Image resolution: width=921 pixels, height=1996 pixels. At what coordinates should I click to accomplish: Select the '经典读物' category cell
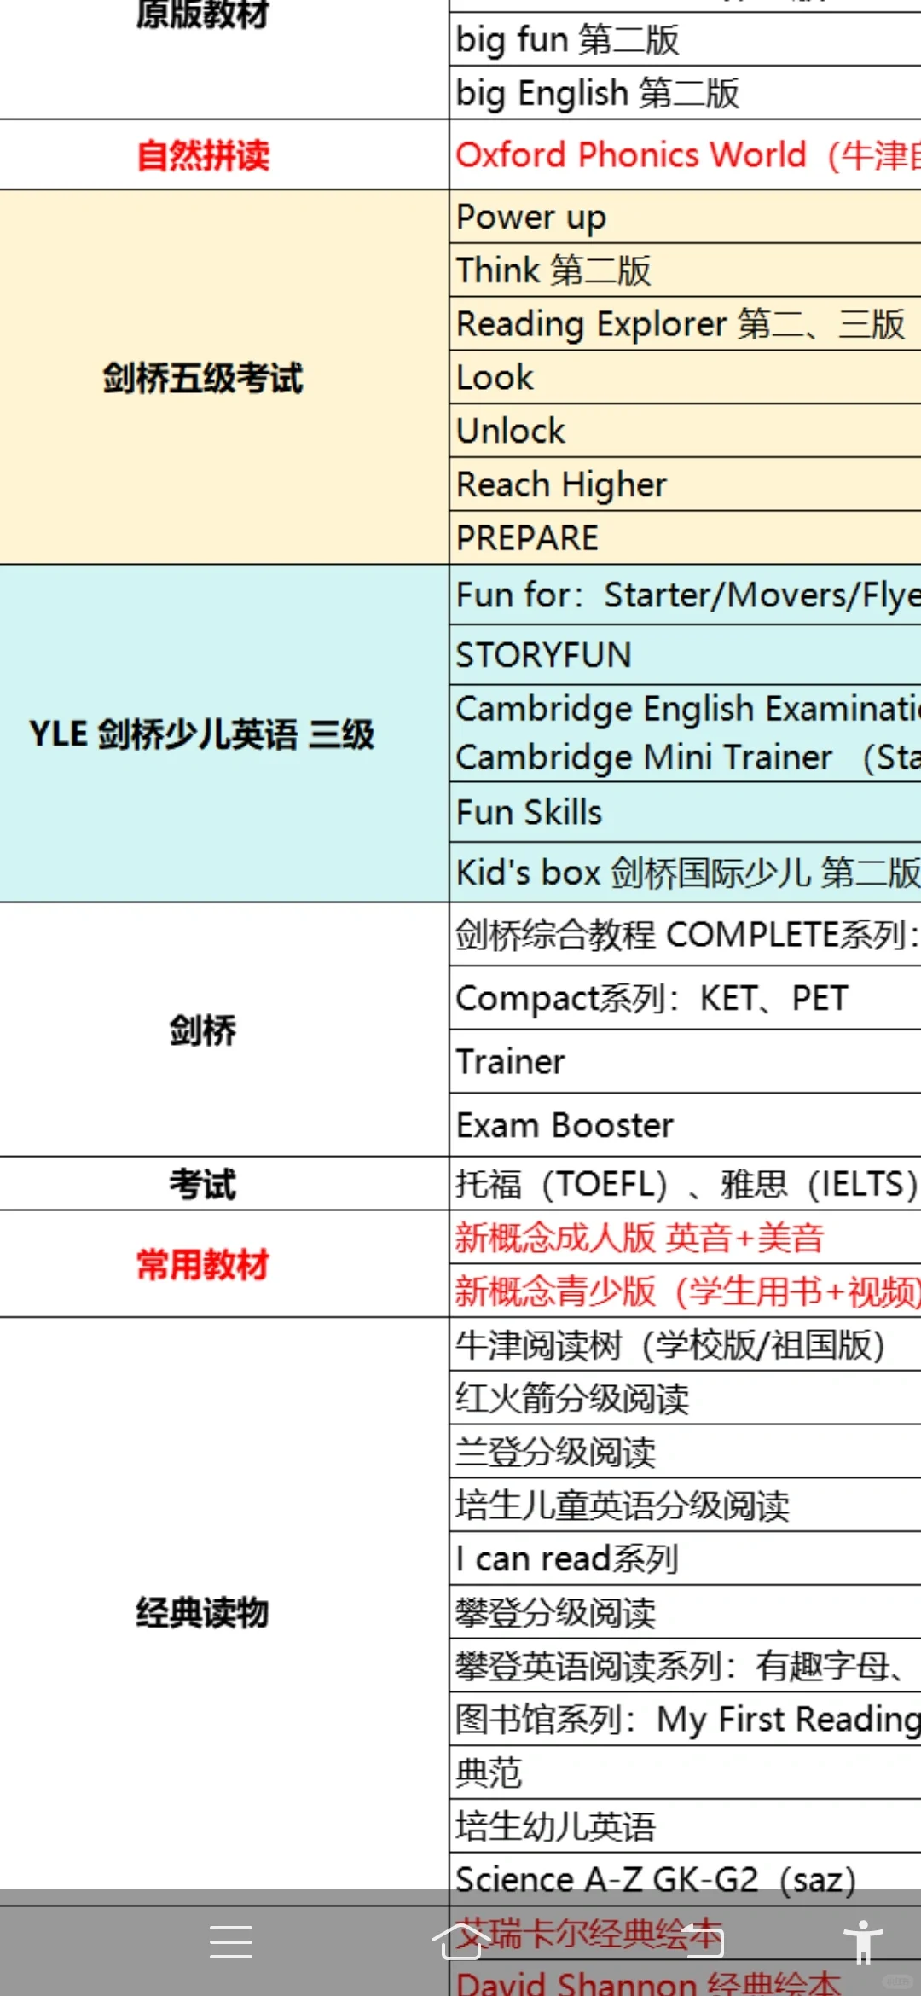coord(224,1612)
